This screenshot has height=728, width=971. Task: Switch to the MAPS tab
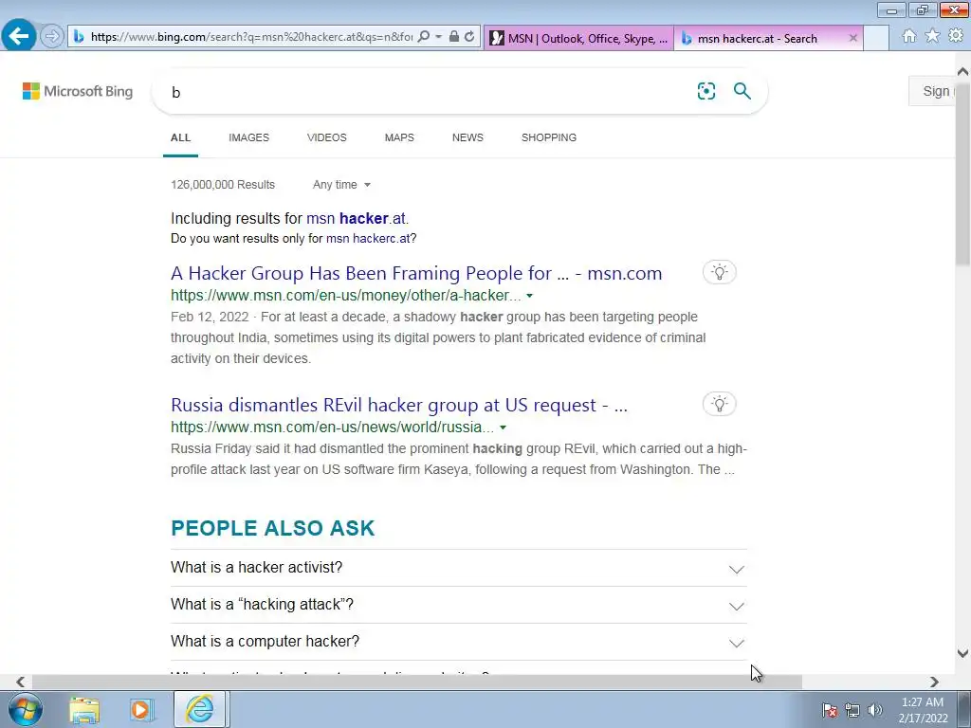pos(399,137)
